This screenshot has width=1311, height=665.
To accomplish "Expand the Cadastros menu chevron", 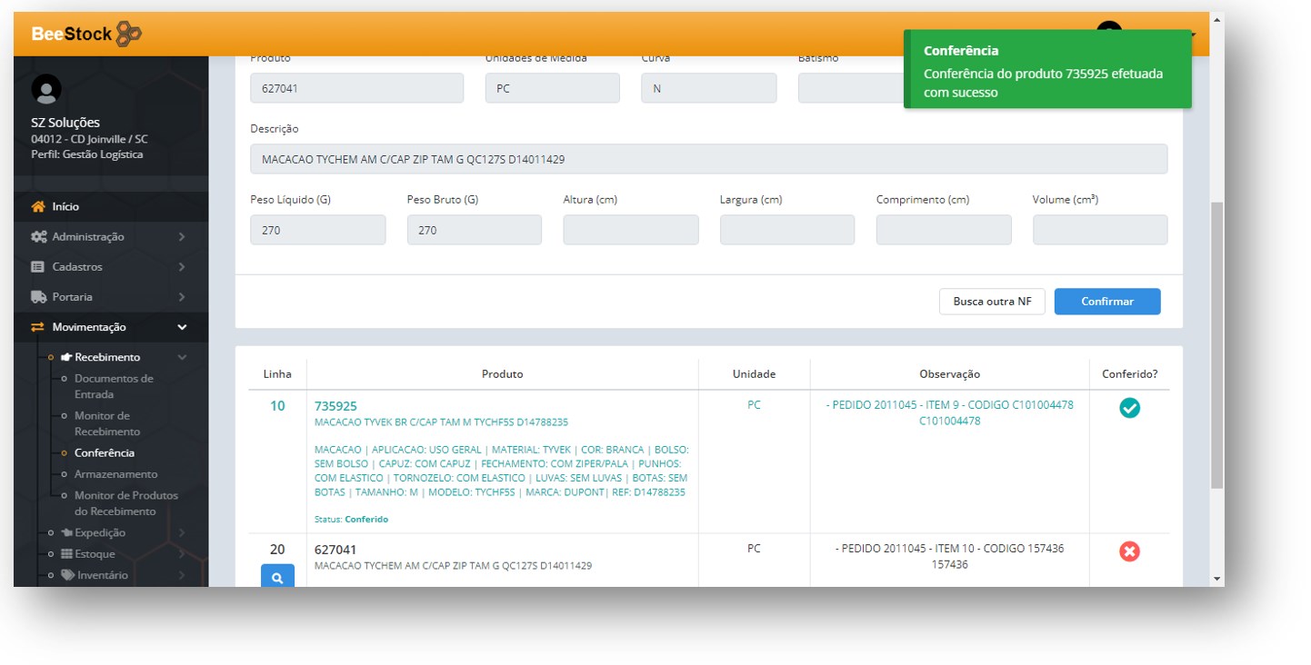I will 182,267.
